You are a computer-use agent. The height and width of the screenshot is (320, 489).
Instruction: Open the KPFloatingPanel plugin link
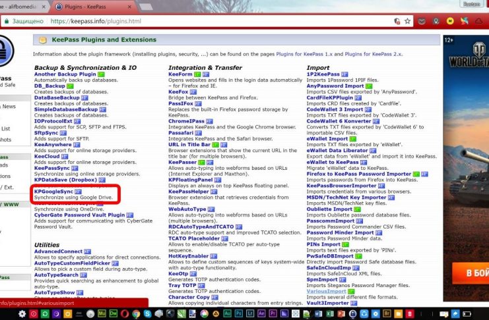[x=191, y=180]
